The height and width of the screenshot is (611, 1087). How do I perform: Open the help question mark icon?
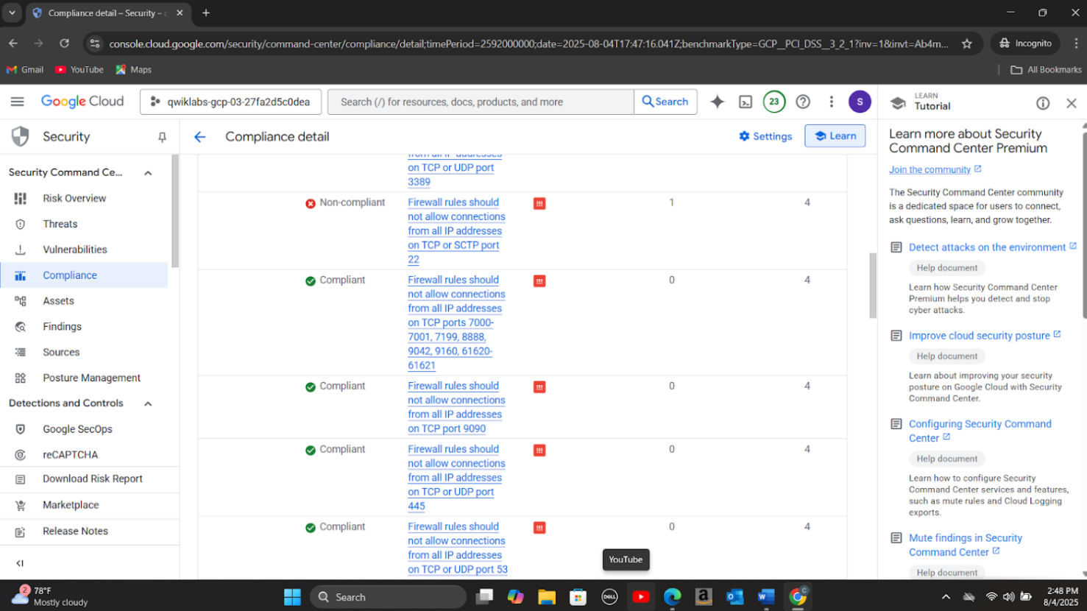(803, 102)
